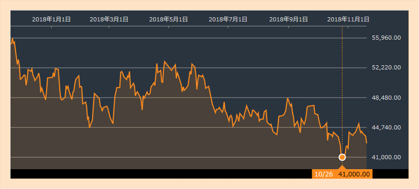Click the tick mark under 2018年7月1日
The width and height of the screenshot is (419, 189).
(228, 27)
